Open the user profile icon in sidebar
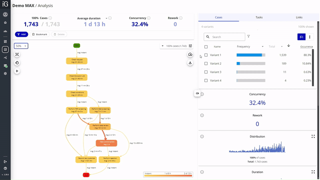 pyautogui.click(x=5, y=14)
